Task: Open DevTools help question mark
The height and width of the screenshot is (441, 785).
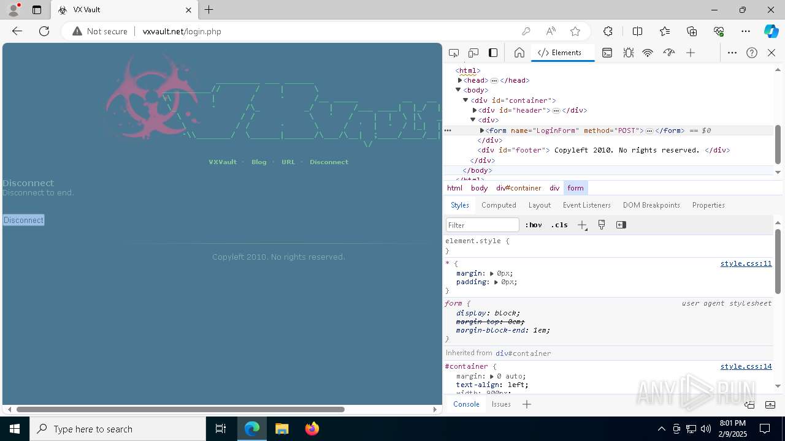Action: pos(752,53)
